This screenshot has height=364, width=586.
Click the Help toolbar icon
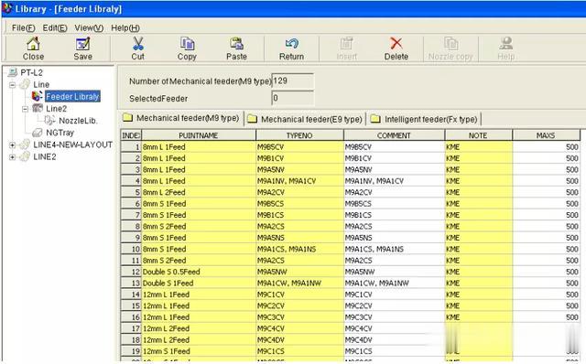(x=506, y=44)
